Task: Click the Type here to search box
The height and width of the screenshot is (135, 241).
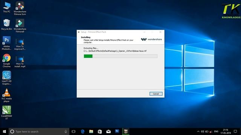Action: [39, 132]
